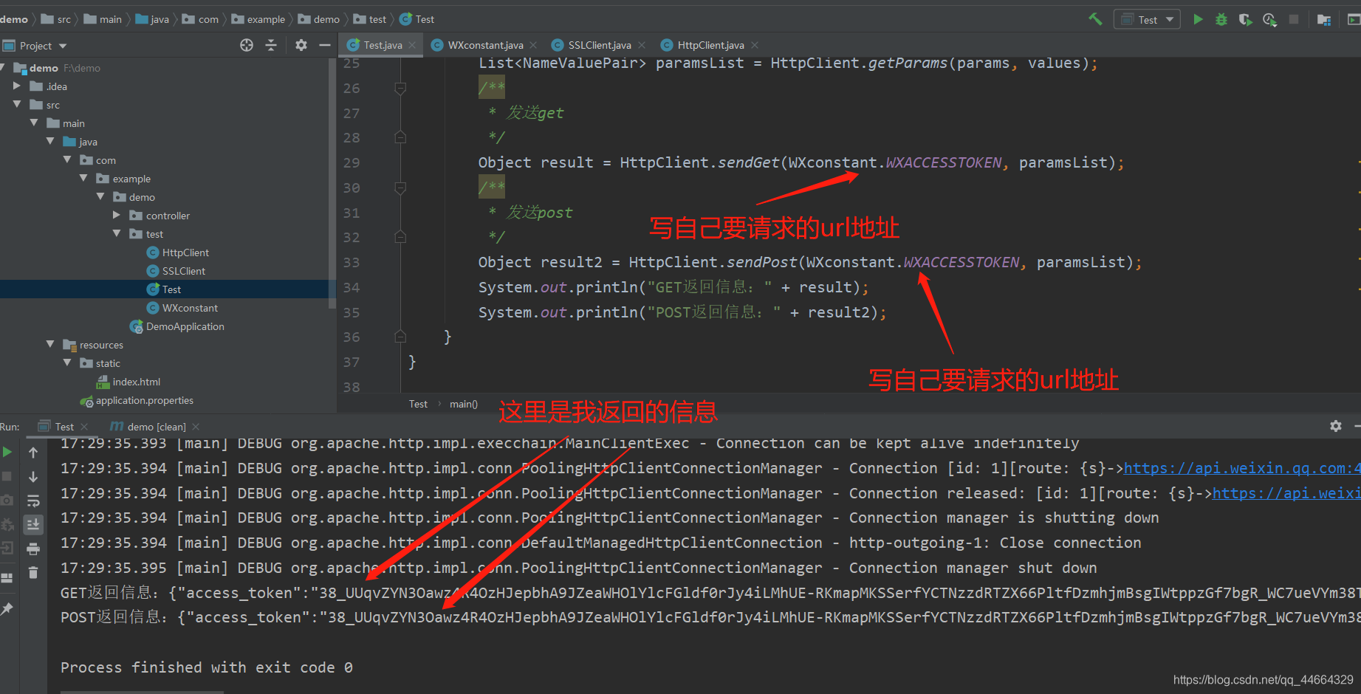
Task: Close the SSLClient.java tab
Action: pos(642,45)
